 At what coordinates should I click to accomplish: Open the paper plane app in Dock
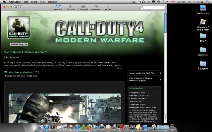coord(96,127)
